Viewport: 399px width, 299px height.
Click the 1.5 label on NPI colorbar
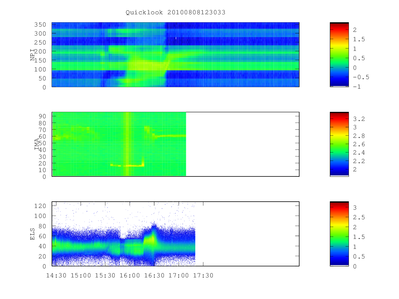[x=360, y=39]
